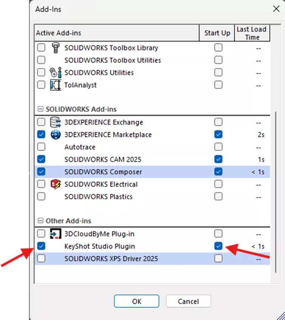Select the 3DCloudByMe Plug-in row text

pyautogui.click(x=99, y=234)
